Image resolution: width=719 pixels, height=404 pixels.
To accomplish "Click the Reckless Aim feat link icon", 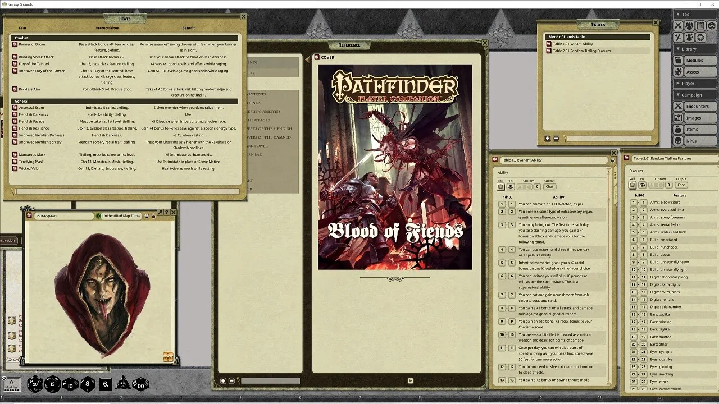I will [x=15, y=89].
